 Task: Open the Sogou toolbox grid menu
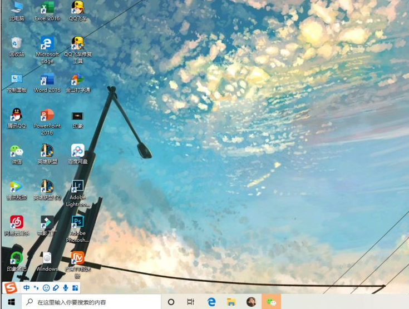pos(75,288)
